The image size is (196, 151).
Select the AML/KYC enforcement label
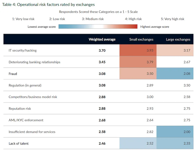[x=26, y=120]
